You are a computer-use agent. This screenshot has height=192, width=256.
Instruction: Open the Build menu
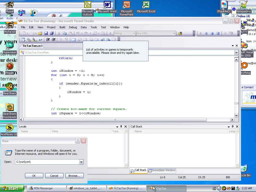coord(62,27)
